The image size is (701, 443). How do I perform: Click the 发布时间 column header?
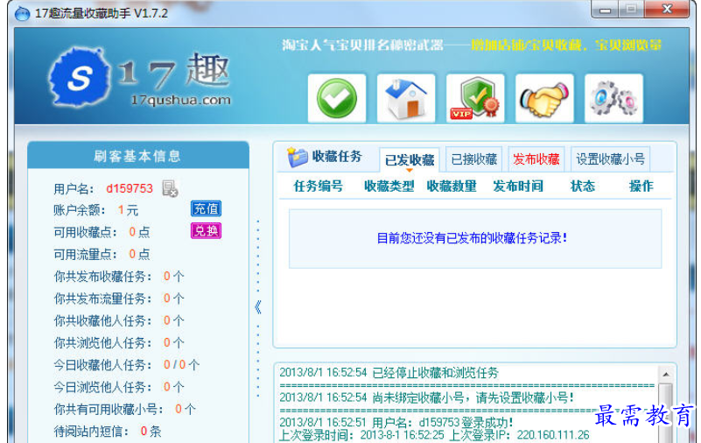point(518,186)
